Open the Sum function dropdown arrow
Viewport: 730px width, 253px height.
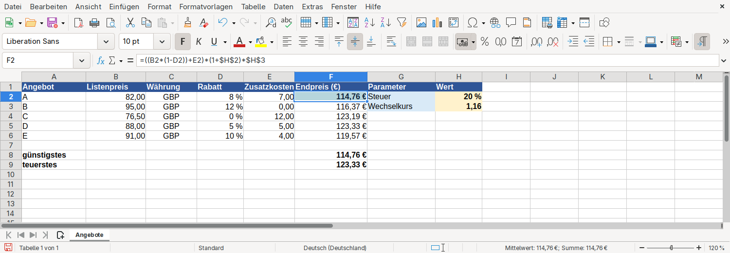pos(121,61)
